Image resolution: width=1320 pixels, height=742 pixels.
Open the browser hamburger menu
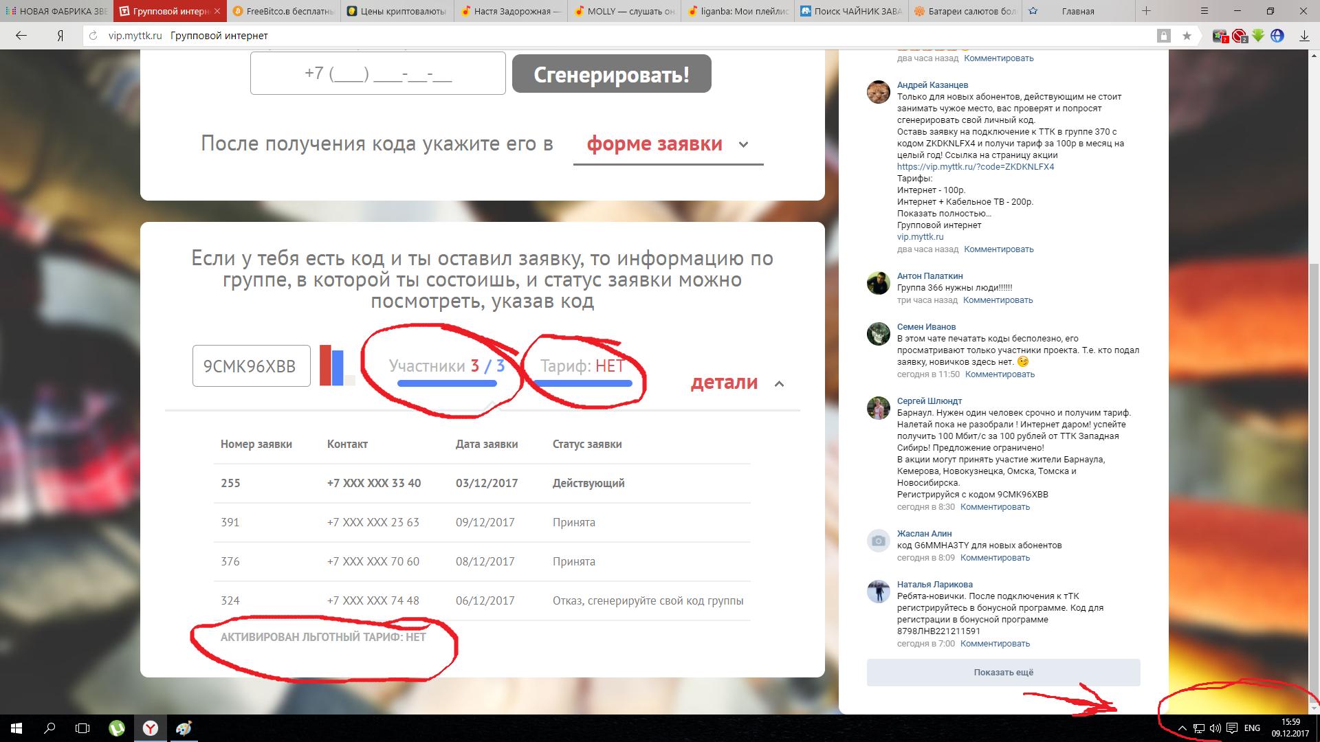[x=1204, y=11]
